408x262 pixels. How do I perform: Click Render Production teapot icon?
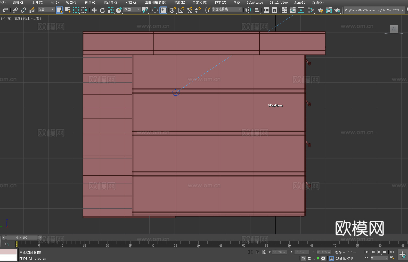[337, 10]
